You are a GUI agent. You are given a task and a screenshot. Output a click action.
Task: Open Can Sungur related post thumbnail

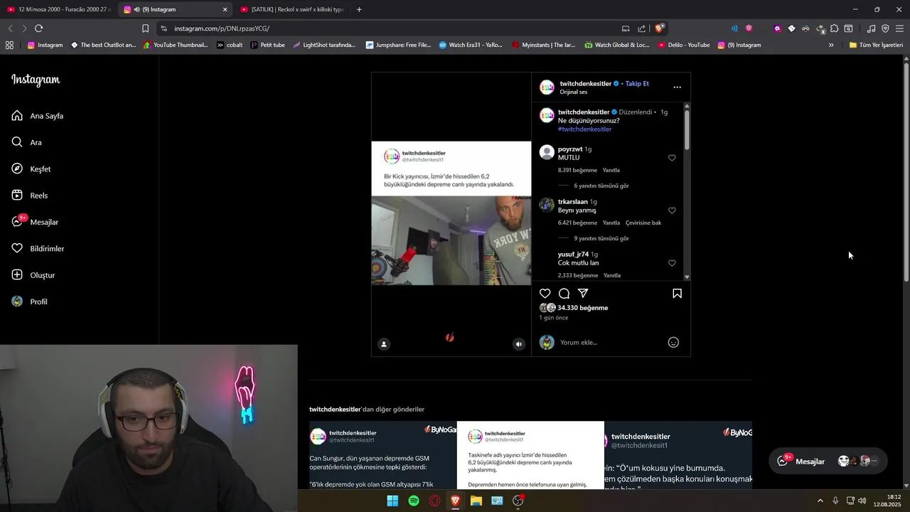coord(382,455)
